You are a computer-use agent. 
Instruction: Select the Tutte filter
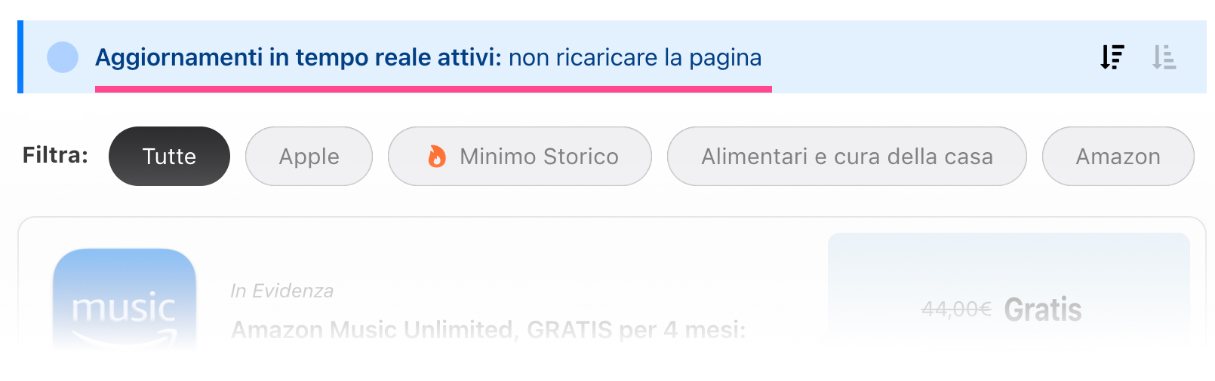pos(169,156)
